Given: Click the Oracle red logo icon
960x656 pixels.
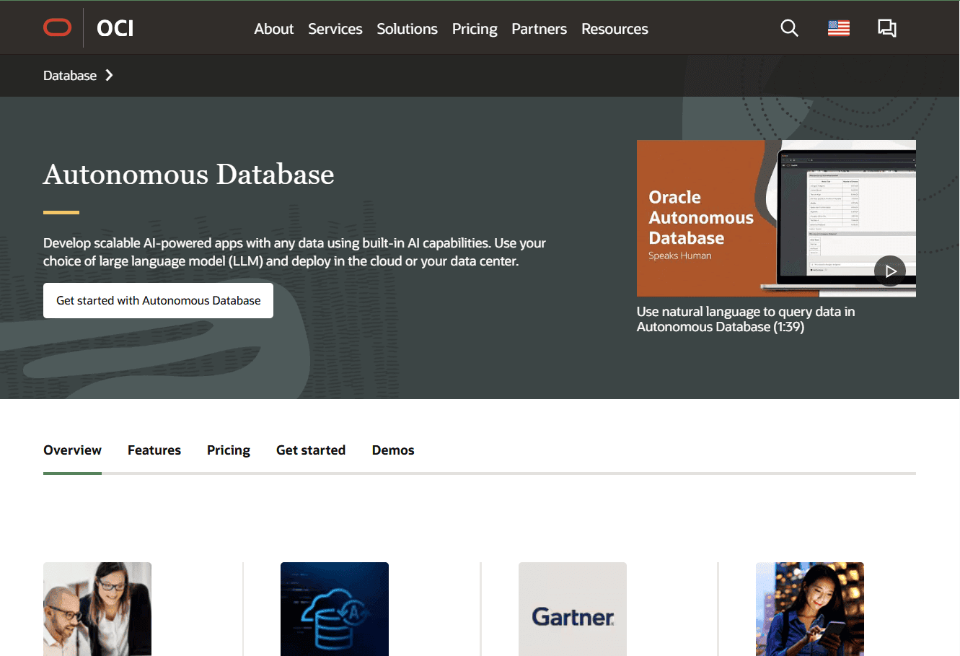Looking at the screenshot, I should point(58,28).
